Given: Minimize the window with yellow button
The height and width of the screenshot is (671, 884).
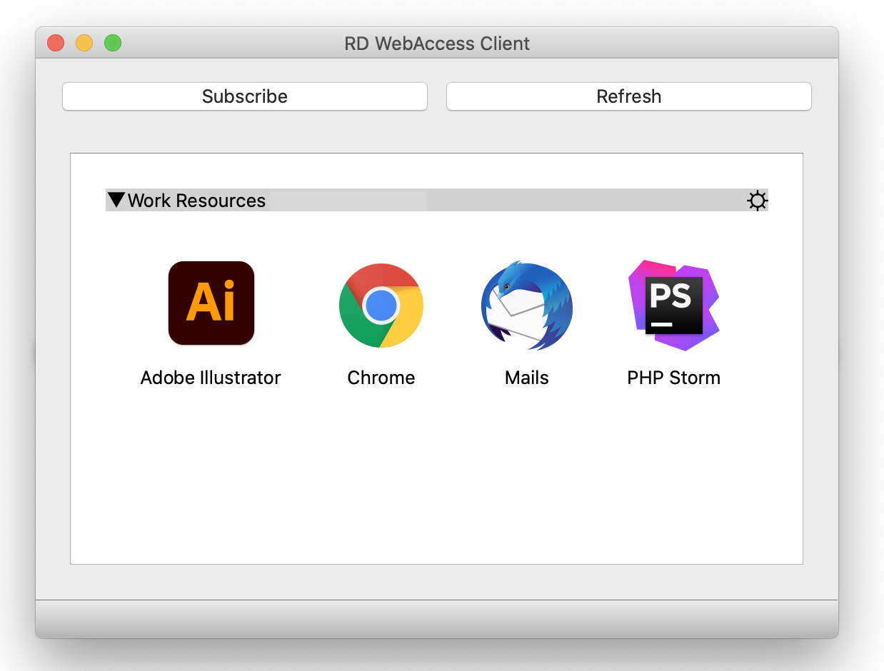Looking at the screenshot, I should click(x=84, y=43).
